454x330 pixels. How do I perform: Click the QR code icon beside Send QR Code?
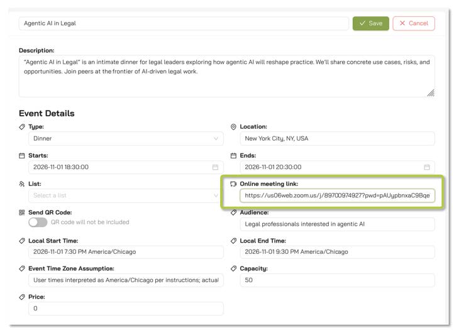(22, 212)
